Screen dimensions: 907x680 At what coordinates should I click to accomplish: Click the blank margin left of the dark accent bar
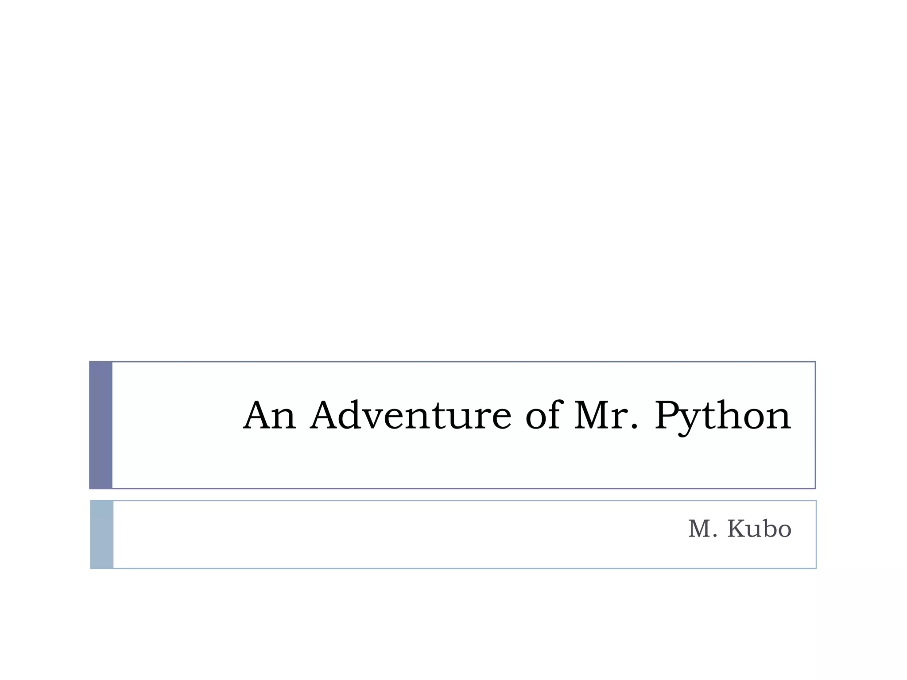tap(44, 425)
